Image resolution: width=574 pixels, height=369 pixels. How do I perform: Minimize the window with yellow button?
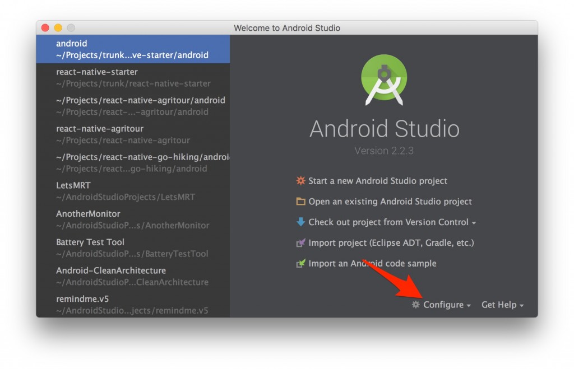[58, 28]
